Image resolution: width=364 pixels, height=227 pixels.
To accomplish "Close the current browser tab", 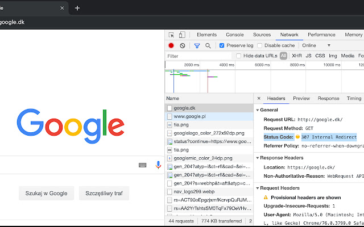I will click(x=62, y=8).
